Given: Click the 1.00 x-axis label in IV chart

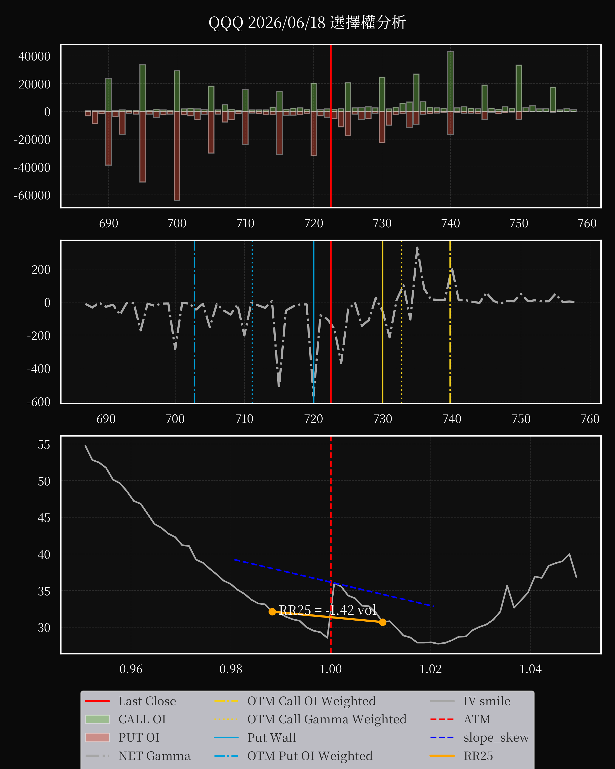Looking at the screenshot, I should (331, 669).
